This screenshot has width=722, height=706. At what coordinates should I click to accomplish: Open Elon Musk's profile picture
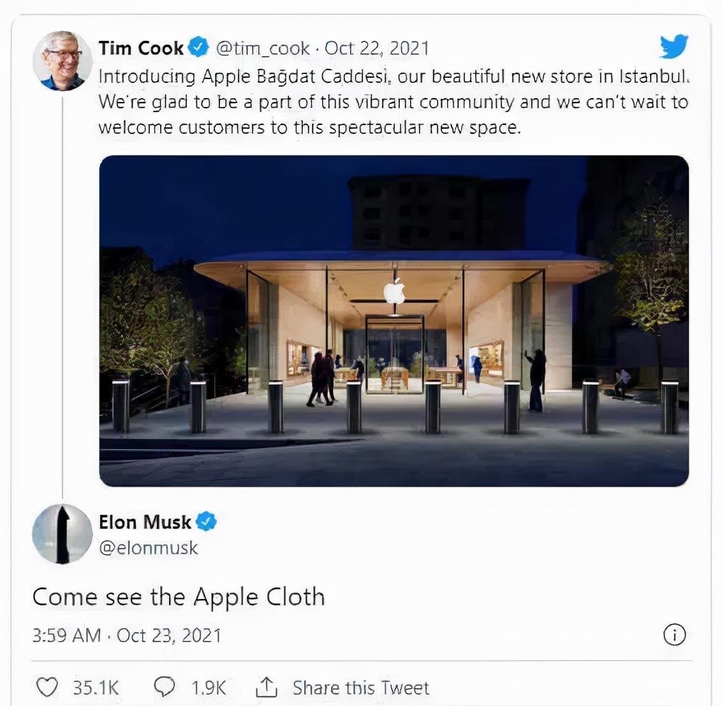(62, 534)
